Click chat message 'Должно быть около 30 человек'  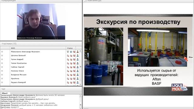tap(50, 95)
